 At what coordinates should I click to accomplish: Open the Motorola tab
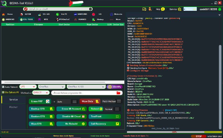[x=116, y=14]
